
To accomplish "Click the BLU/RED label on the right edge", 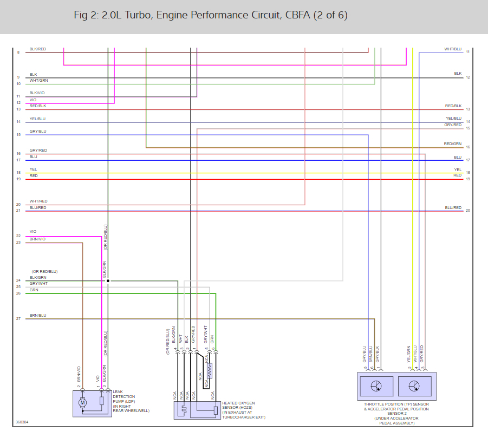I will 453,207.
